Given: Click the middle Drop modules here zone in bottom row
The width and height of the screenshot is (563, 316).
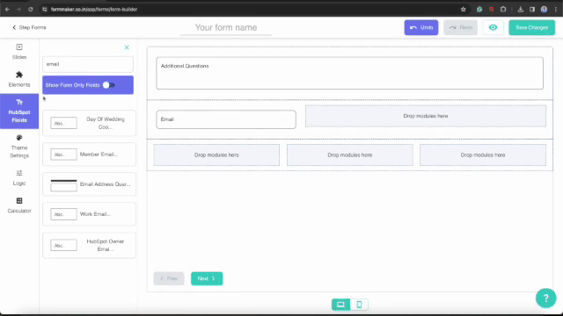Looking at the screenshot, I should click(x=350, y=154).
